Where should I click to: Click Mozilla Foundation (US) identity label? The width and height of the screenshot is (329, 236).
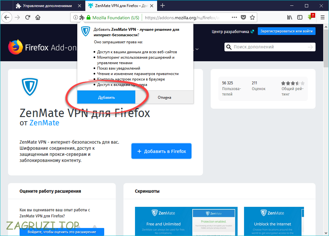tap(116, 18)
